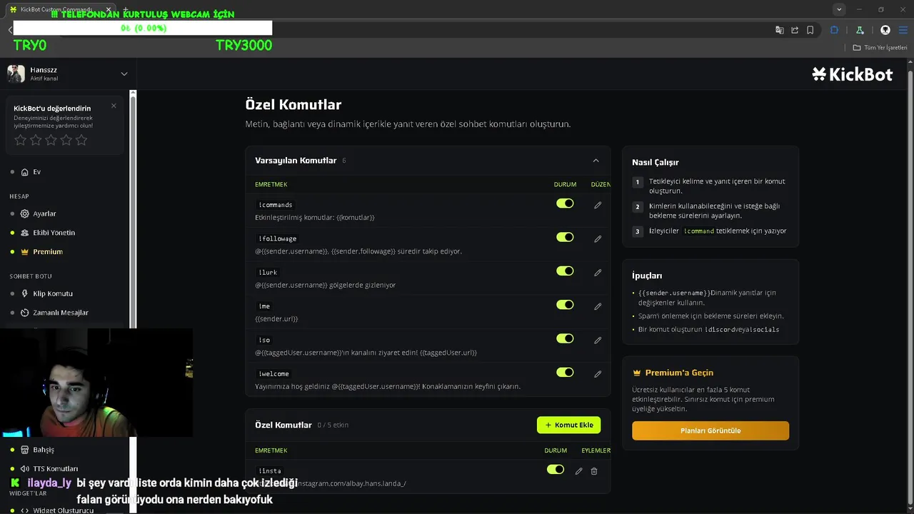Click the !welcome command name

point(274,373)
